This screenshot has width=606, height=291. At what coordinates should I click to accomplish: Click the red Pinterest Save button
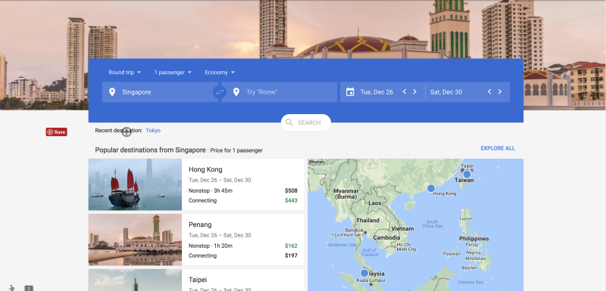56,132
